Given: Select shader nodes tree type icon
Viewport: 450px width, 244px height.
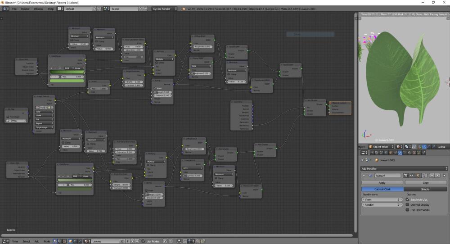Looking at the screenshot, I should [55, 241].
